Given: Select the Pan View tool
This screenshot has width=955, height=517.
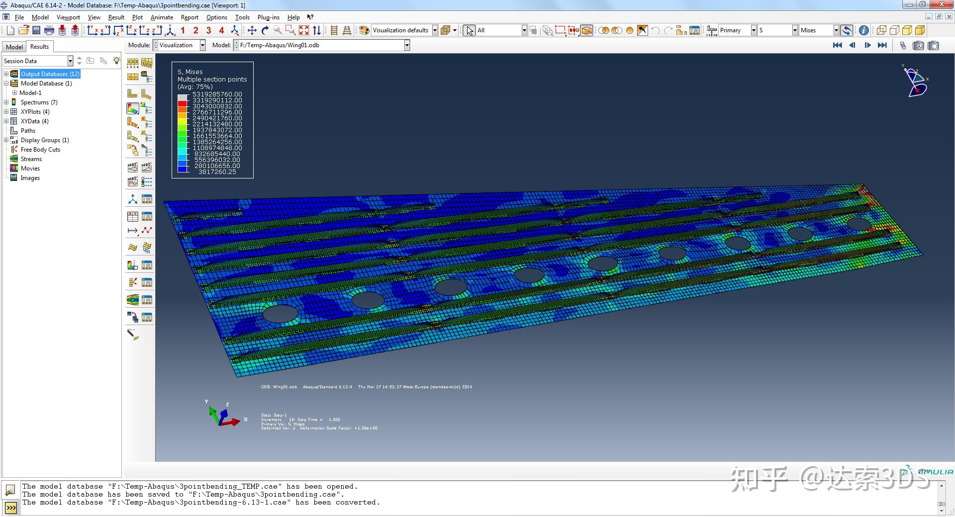Looking at the screenshot, I should tap(252, 30).
